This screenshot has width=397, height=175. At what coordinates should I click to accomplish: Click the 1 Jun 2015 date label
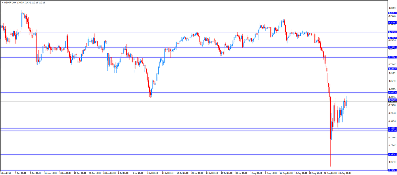point(6,173)
